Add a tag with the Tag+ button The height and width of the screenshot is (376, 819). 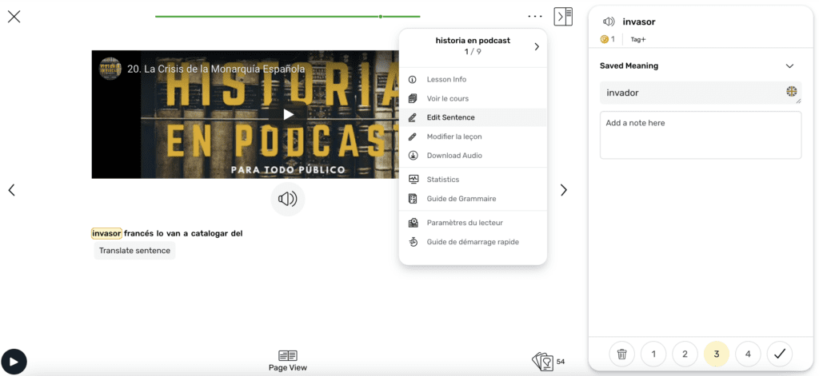pyautogui.click(x=638, y=39)
